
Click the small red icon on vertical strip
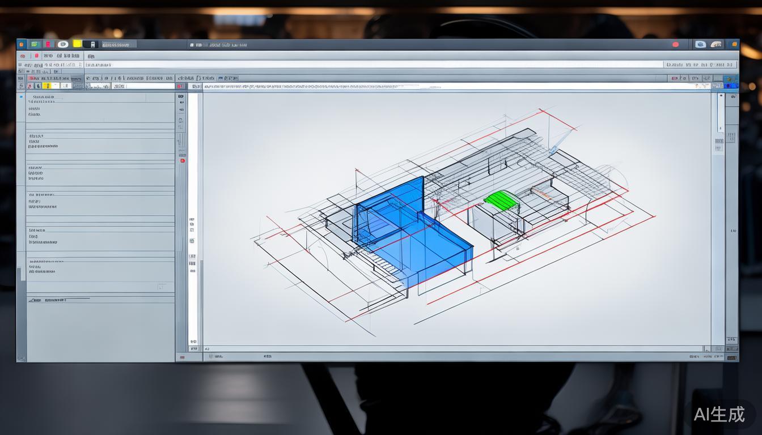[x=183, y=161]
